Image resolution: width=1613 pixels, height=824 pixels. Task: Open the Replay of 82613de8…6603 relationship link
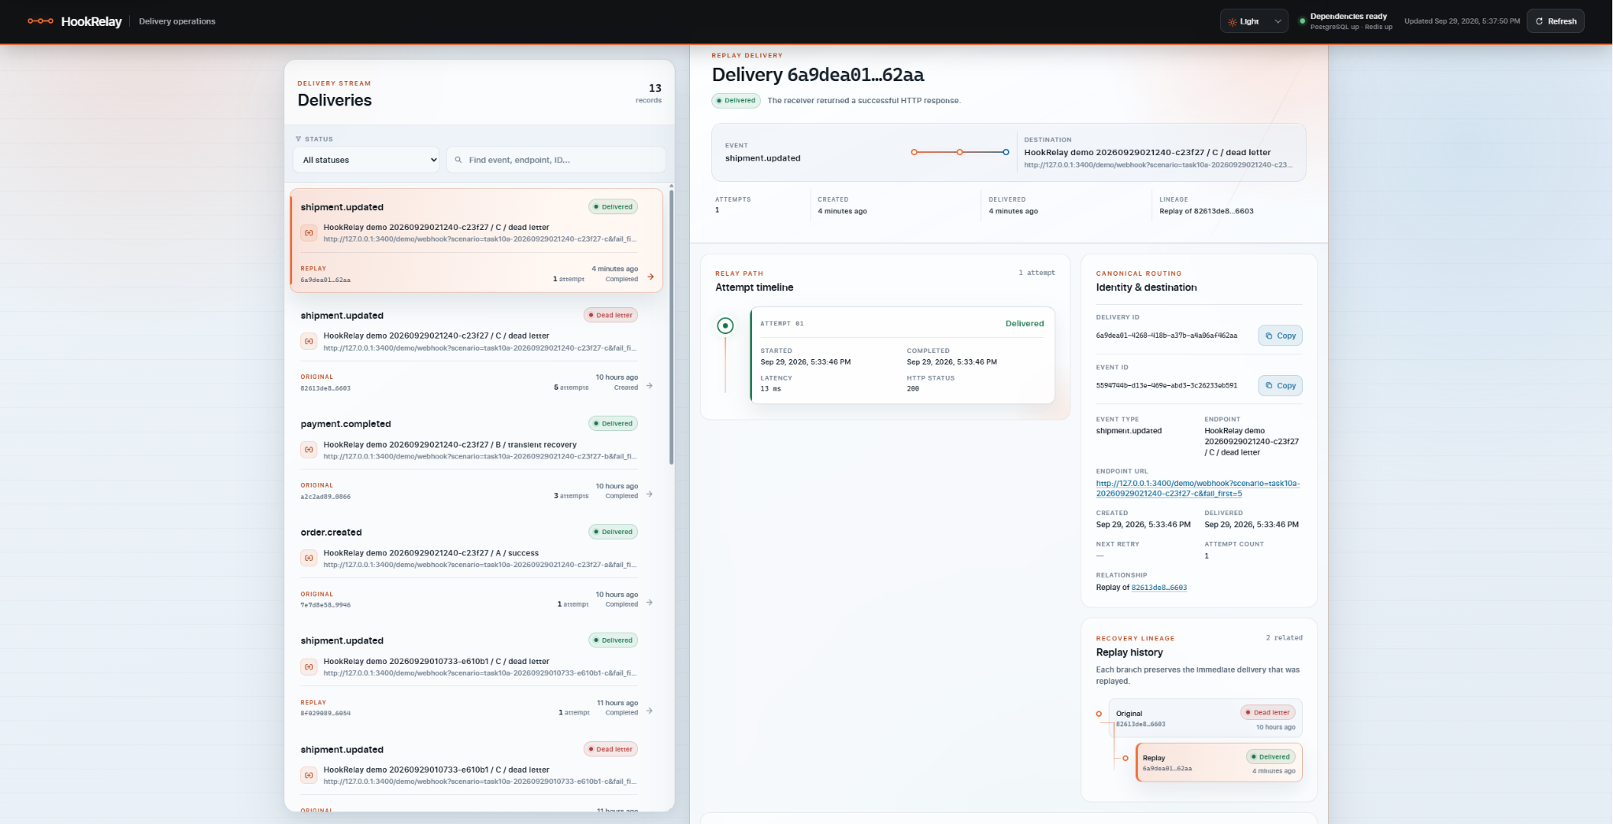coord(1159,588)
